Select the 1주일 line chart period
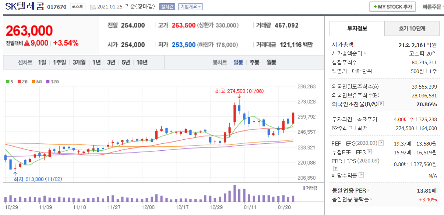Image resolution: width=444 pixels, height=215 pixels. tap(59, 62)
